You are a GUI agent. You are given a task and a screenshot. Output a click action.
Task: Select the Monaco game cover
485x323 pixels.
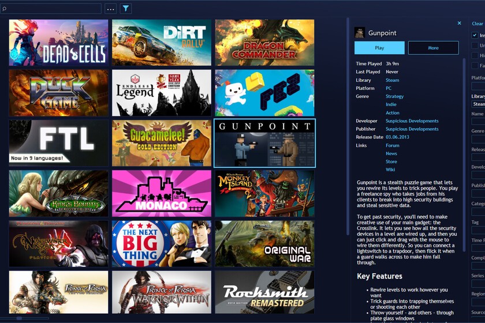click(162, 193)
